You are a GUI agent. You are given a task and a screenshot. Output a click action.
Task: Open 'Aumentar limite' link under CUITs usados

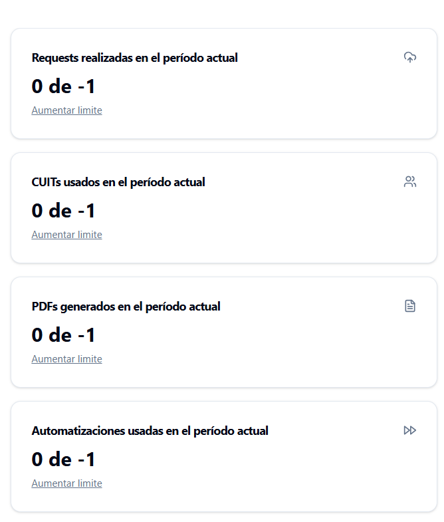tap(66, 235)
